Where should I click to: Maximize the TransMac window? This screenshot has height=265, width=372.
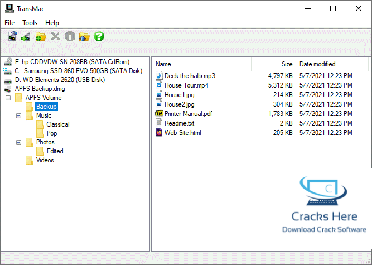(x=333, y=8)
